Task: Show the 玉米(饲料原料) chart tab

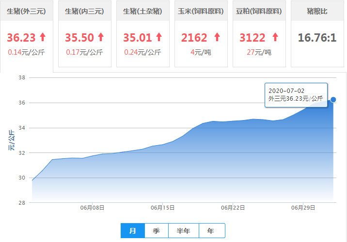Action: coord(201,11)
